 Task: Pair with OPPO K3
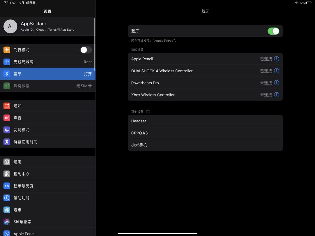(x=205, y=133)
